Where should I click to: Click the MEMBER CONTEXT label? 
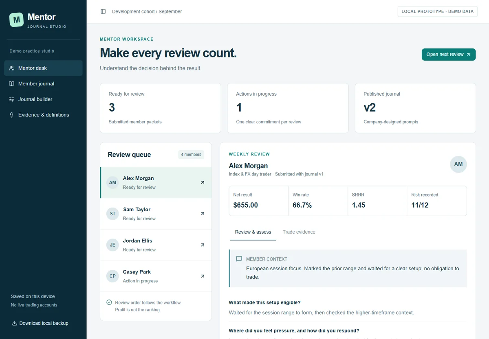pos(267,259)
